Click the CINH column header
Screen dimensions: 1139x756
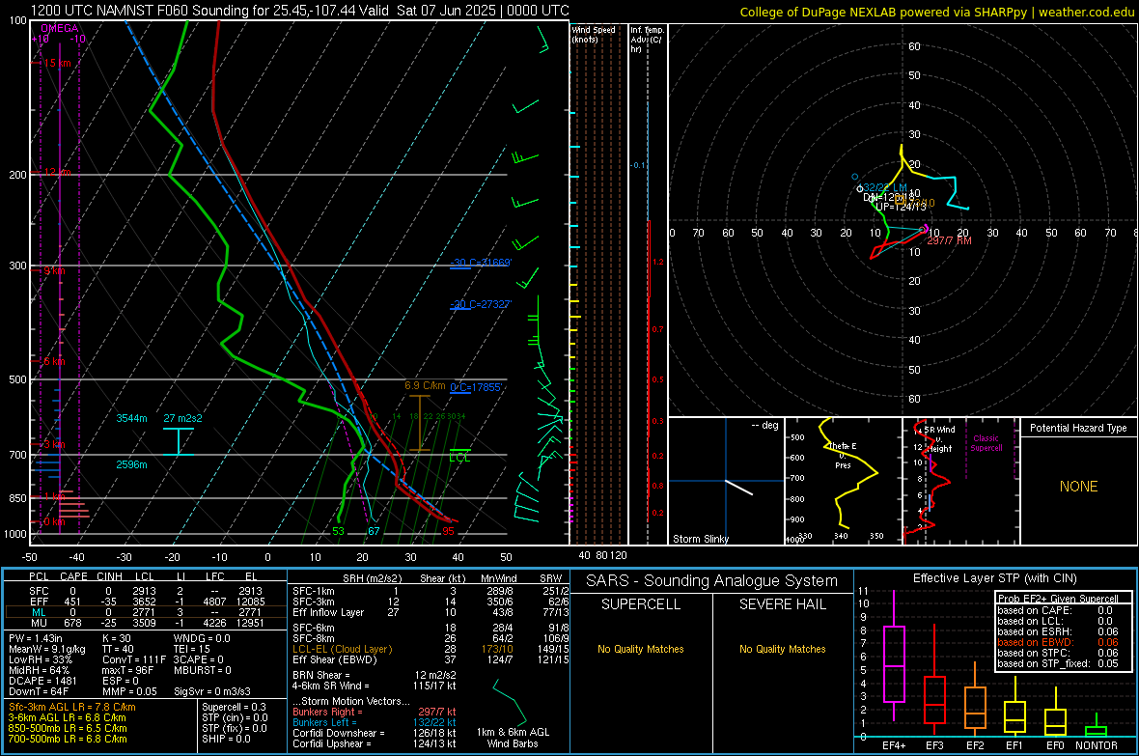pos(110,577)
